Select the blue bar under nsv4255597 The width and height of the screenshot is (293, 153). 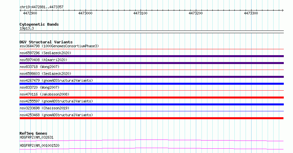[151, 104]
